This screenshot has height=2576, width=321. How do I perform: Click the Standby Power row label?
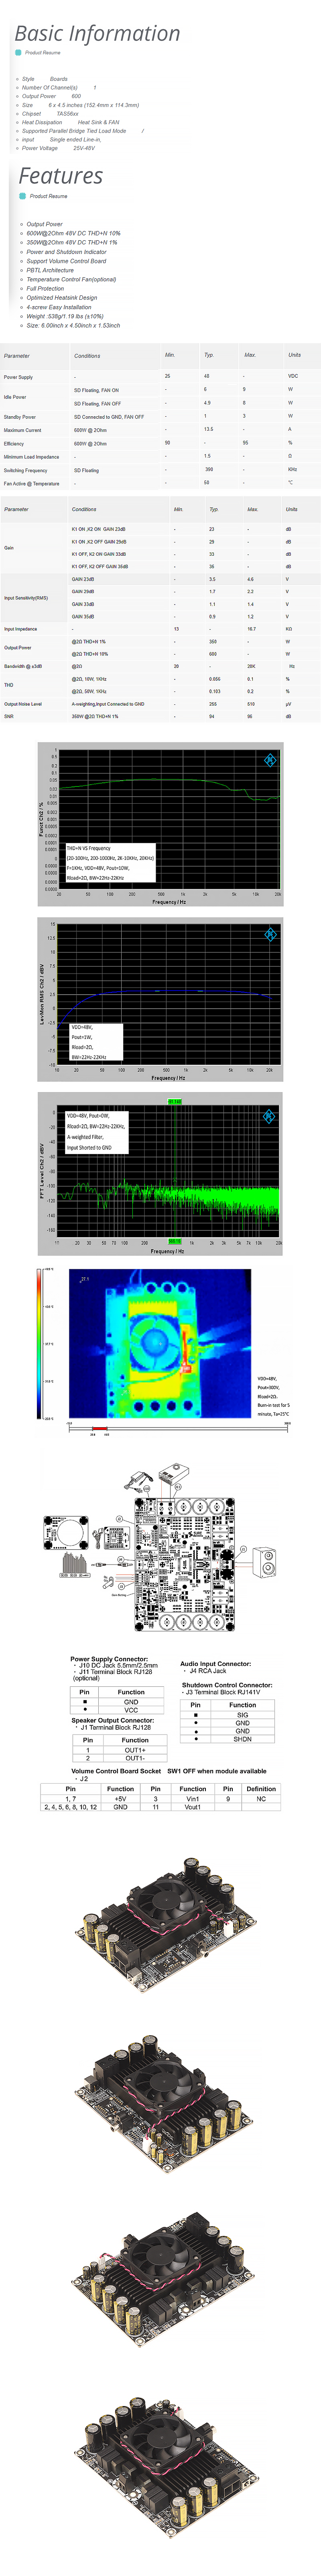pyautogui.click(x=20, y=417)
